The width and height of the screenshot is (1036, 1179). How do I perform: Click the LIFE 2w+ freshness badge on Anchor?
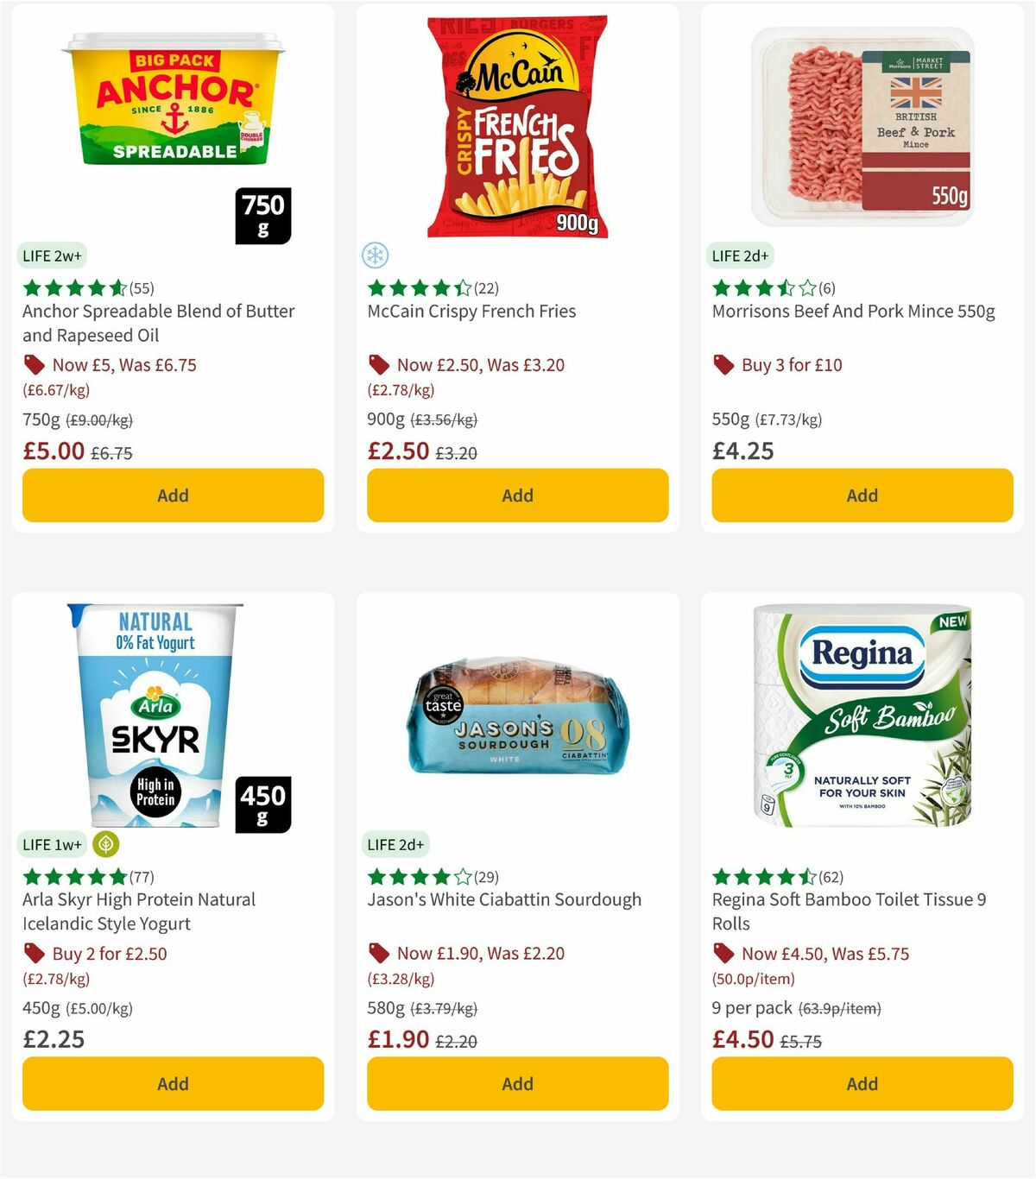pyautogui.click(x=52, y=255)
